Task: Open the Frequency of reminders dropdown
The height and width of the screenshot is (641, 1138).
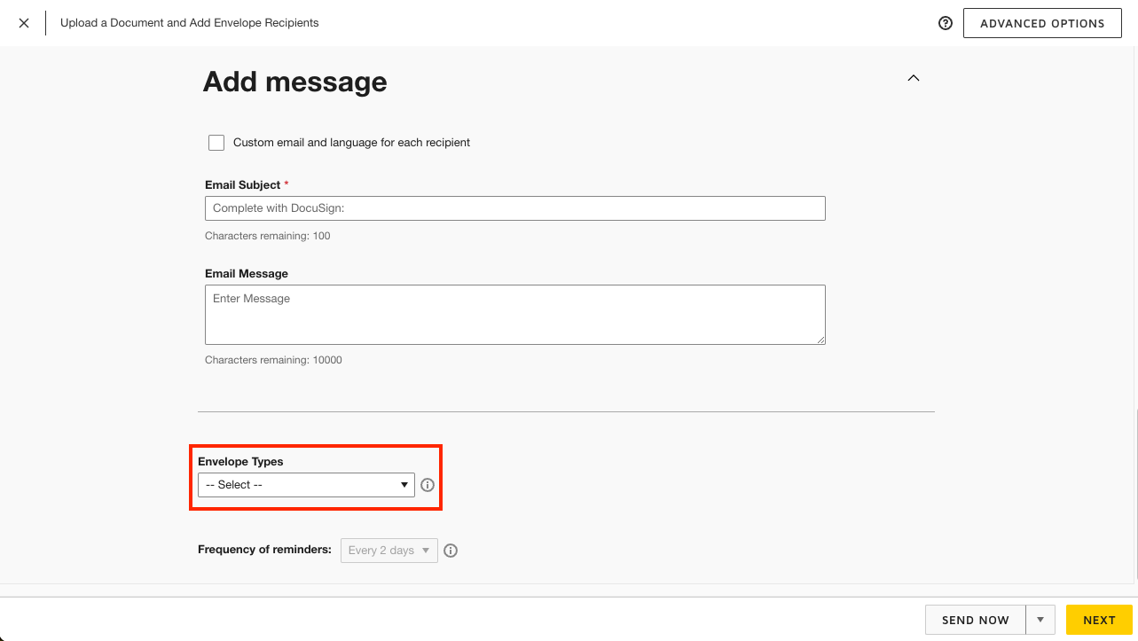Action: pos(388,551)
